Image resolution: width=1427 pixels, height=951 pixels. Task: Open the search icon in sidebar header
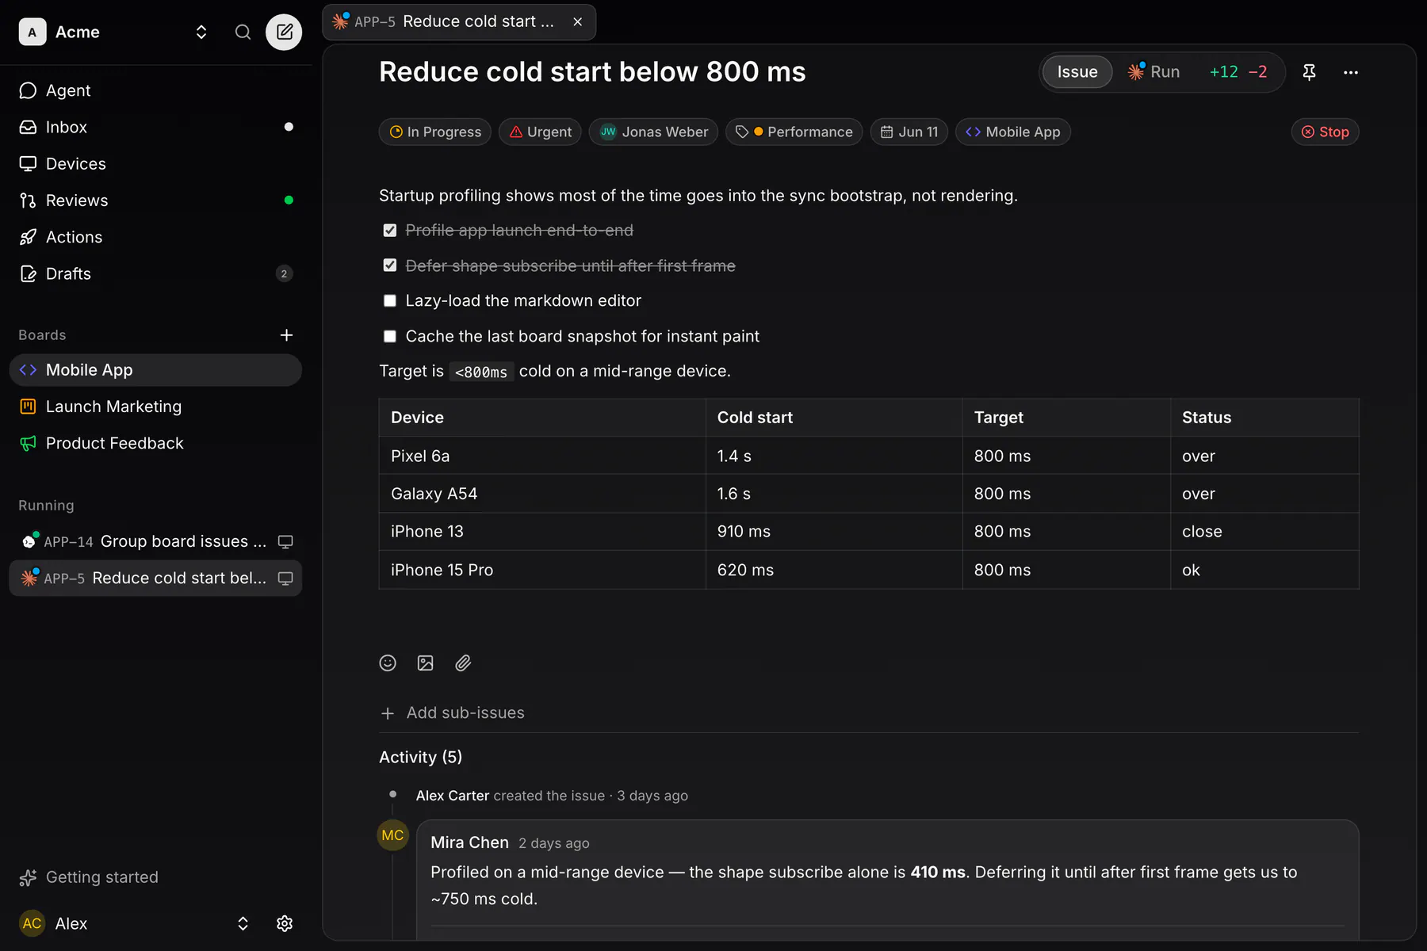coord(243,32)
